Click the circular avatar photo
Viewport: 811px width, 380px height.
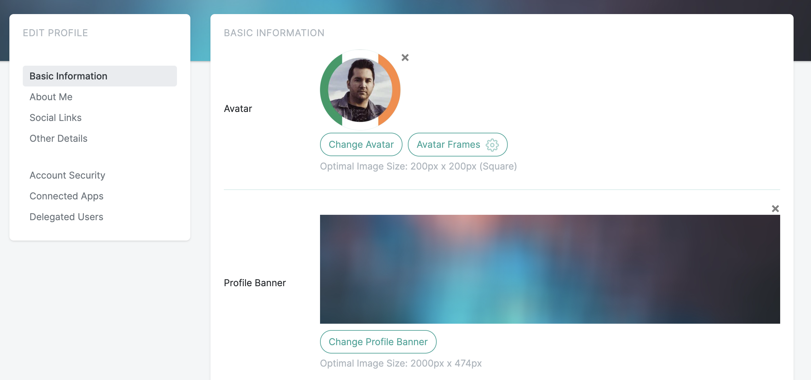pos(360,90)
